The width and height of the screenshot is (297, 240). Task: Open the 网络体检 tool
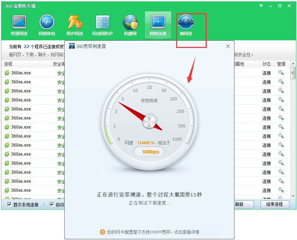pos(47,25)
